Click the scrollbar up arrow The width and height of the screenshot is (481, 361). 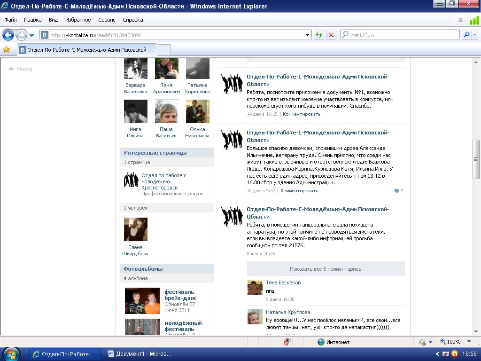click(476, 62)
